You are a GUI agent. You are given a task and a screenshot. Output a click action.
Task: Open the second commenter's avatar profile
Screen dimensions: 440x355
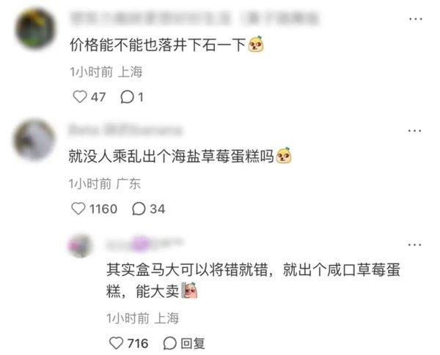coord(34,140)
